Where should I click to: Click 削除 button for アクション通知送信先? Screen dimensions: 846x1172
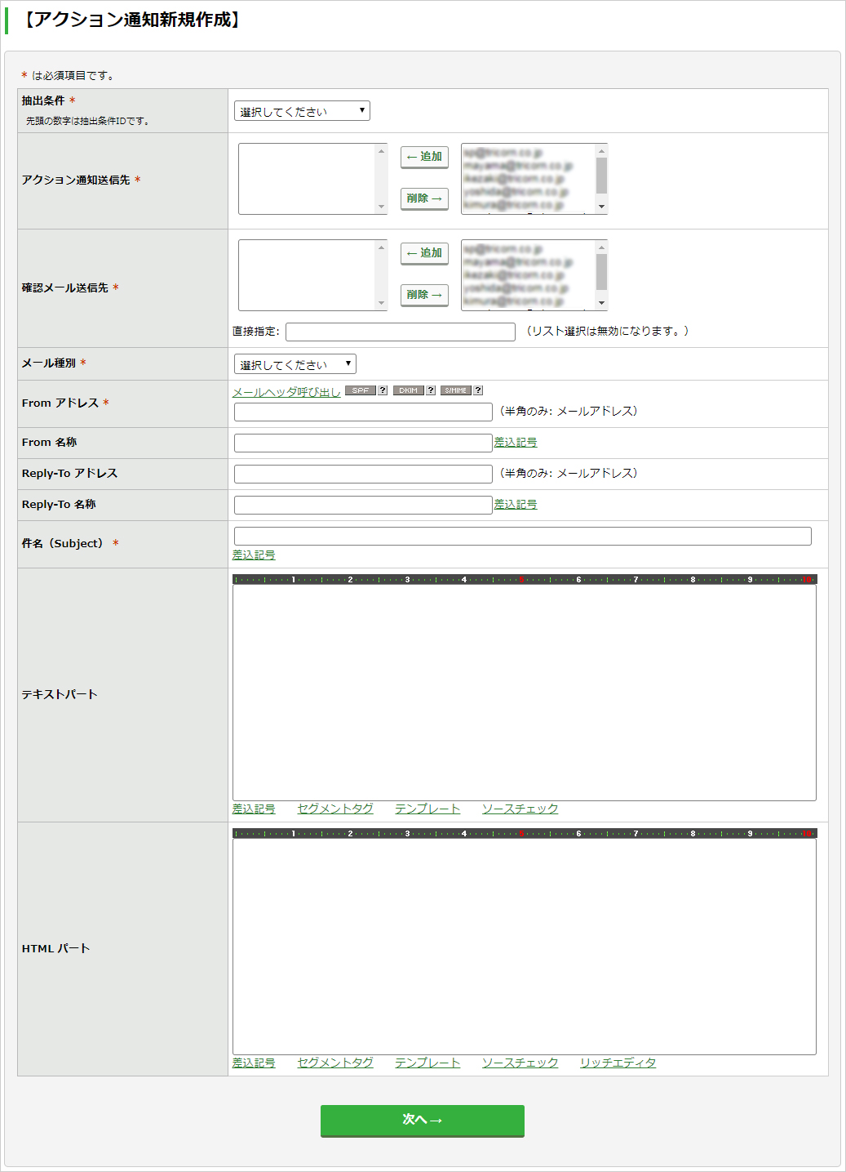tap(424, 198)
